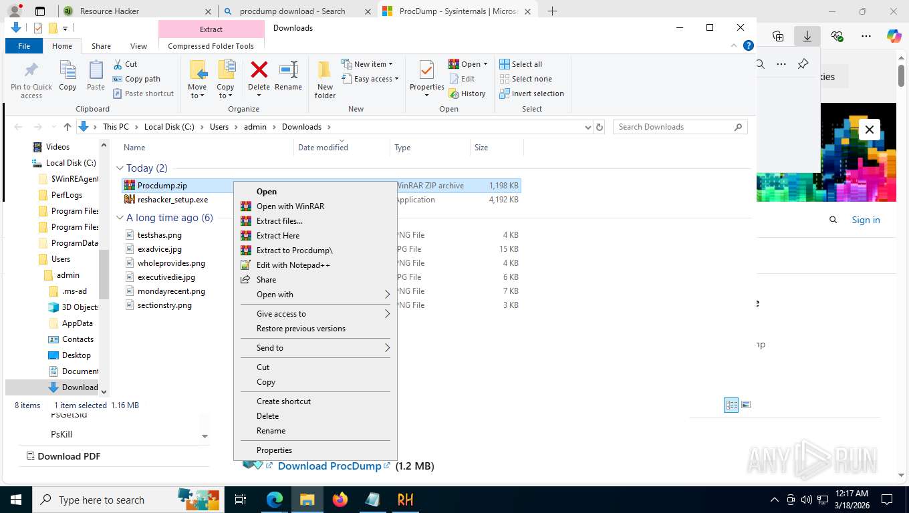Click the Cut scissors in ribbon
The height and width of the screenshot is (513, 909).
click(x=124, y=64)
